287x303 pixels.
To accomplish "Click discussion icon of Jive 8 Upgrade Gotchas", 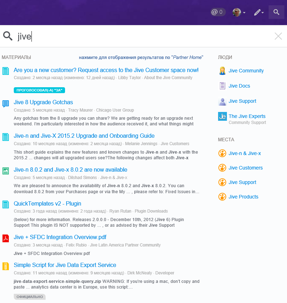I will (x=6, y=104).
